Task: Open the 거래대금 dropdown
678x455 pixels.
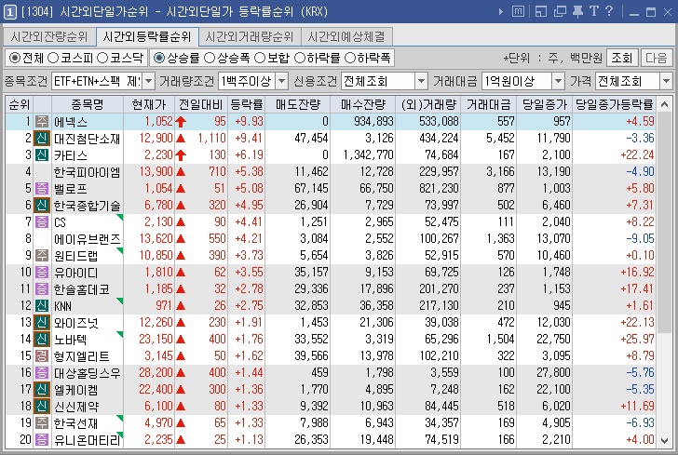Action: coord(558,81)
